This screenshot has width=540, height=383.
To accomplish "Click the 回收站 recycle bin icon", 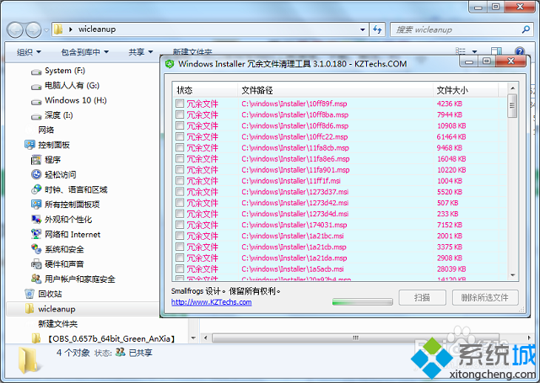I will click(30, 294).
